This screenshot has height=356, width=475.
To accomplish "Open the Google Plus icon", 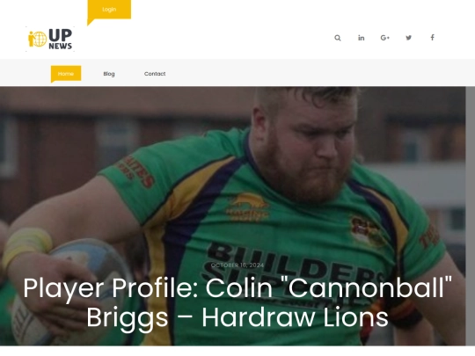I will point(384,38).
